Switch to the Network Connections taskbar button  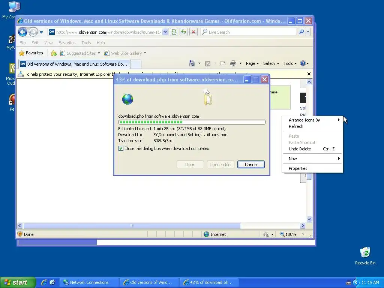coord(89,282)
